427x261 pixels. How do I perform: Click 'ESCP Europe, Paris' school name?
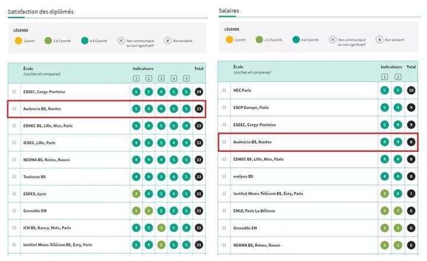click(251, 107)
